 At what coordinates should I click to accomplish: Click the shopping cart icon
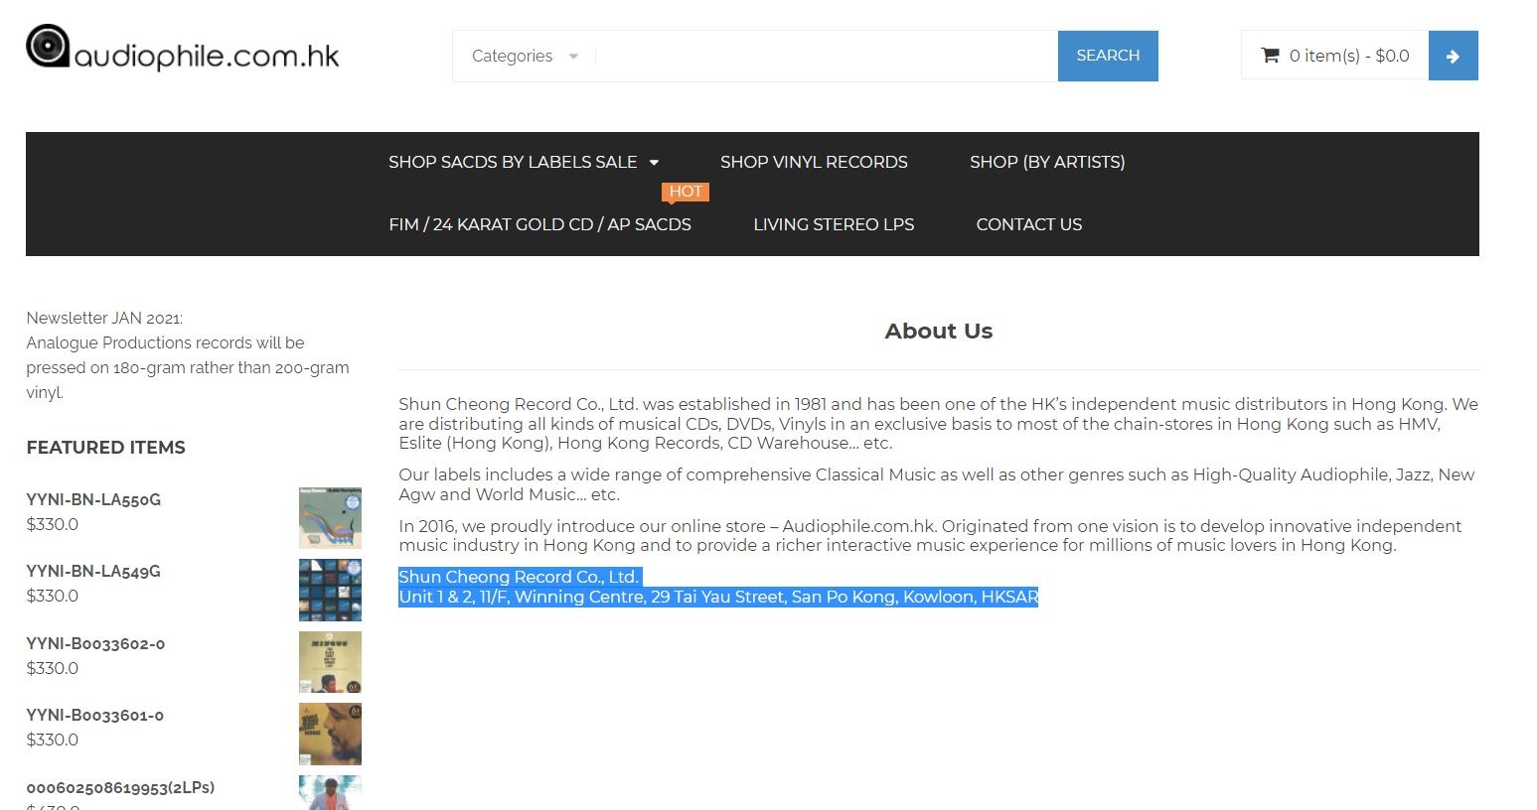(1269, 56)
